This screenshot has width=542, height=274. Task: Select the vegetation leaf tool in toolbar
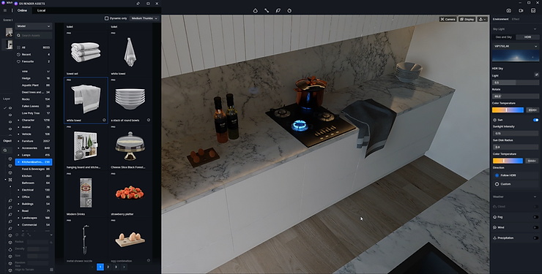pos(278,11)
